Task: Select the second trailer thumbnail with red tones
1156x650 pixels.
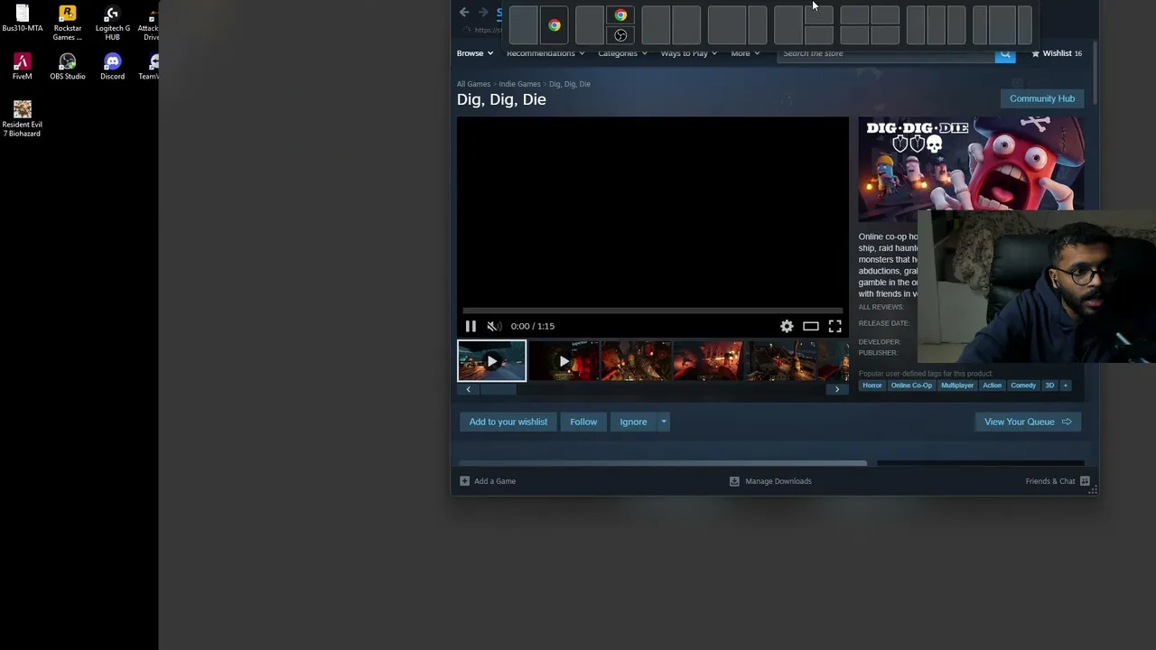Action: coord(564,361)
